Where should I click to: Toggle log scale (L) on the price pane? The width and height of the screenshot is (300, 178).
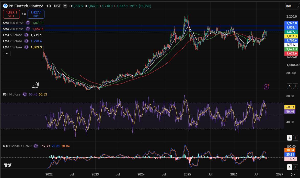click(296, 86)
